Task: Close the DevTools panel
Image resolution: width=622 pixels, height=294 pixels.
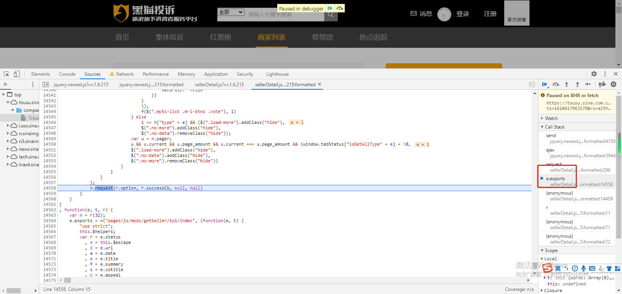Action: 616,74
